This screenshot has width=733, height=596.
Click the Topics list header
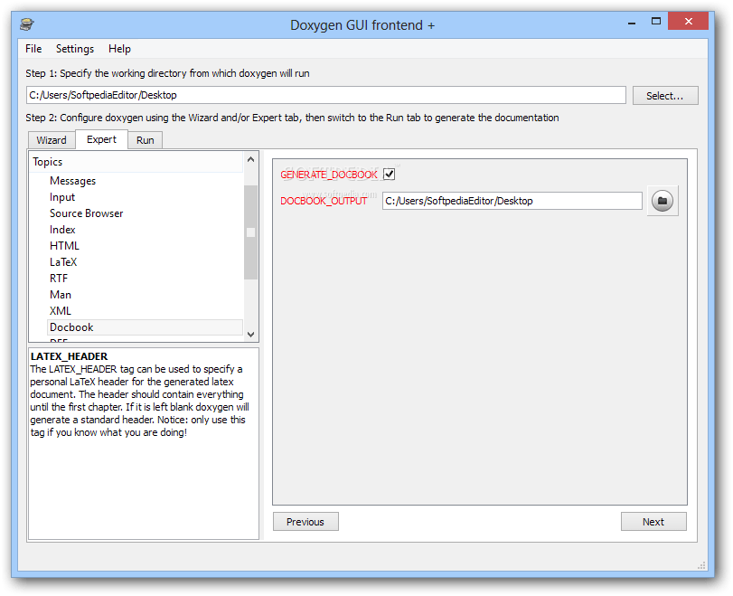pyautogui.click(x=136, y=162)
